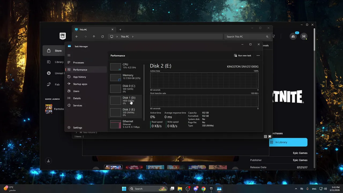
Task: Open Task Manager more options ellipsis
Action: (x=258, y=55)
